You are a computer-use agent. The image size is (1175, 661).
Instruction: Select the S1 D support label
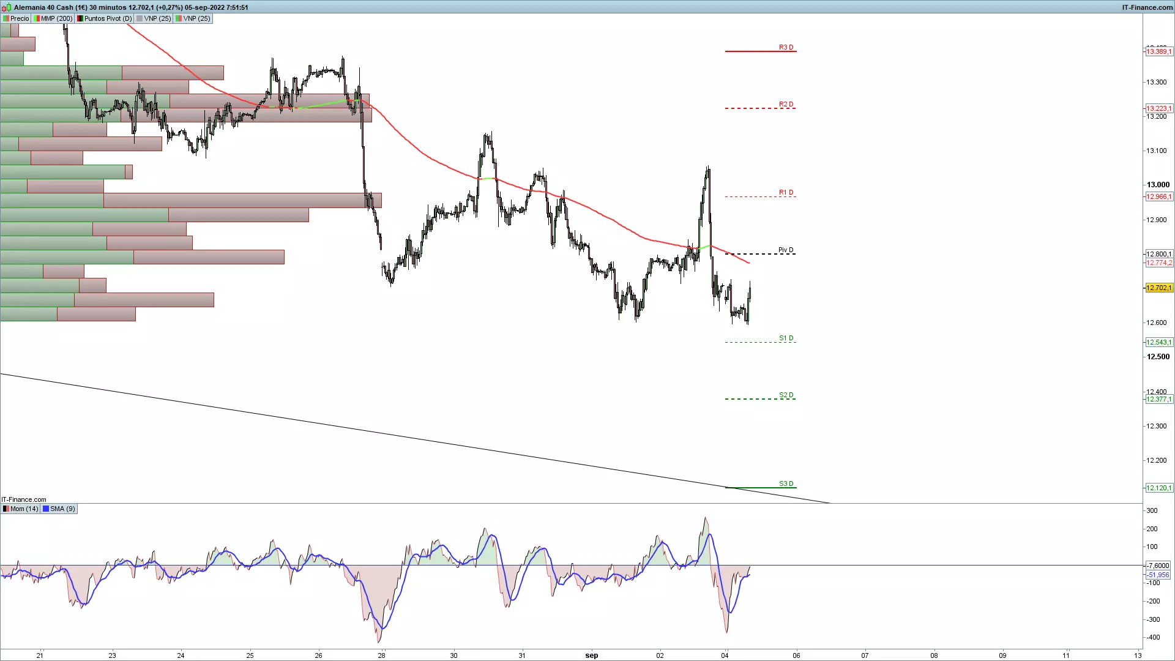786,338
